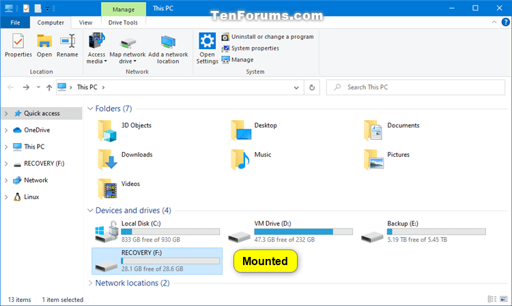
Task: Select the Music folder icon
Action: coord(240,159)
